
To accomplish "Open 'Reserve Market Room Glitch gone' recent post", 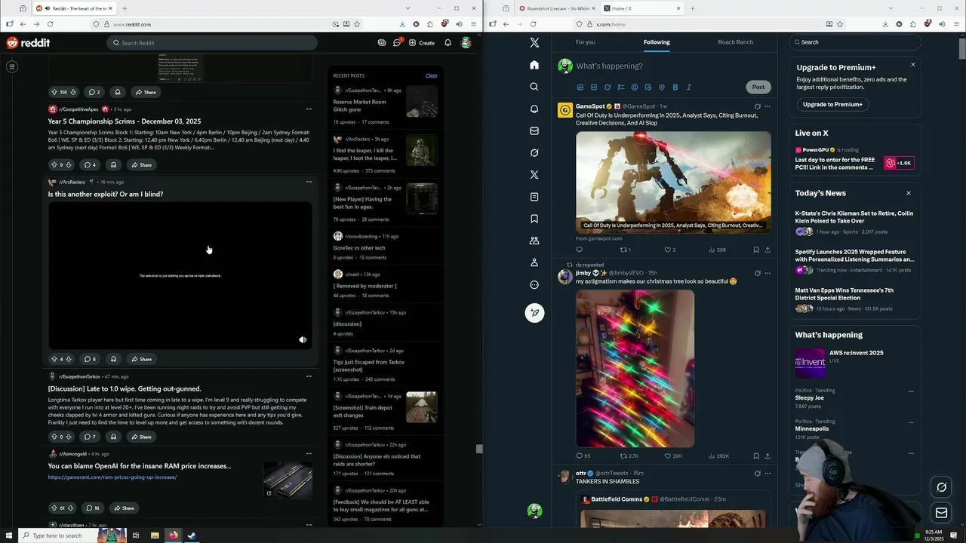I will point(359,106).
